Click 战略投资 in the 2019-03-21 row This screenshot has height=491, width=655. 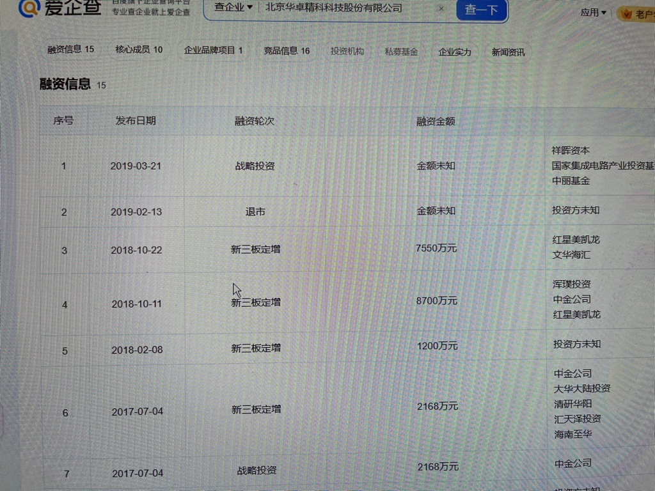tap(255, 166)
